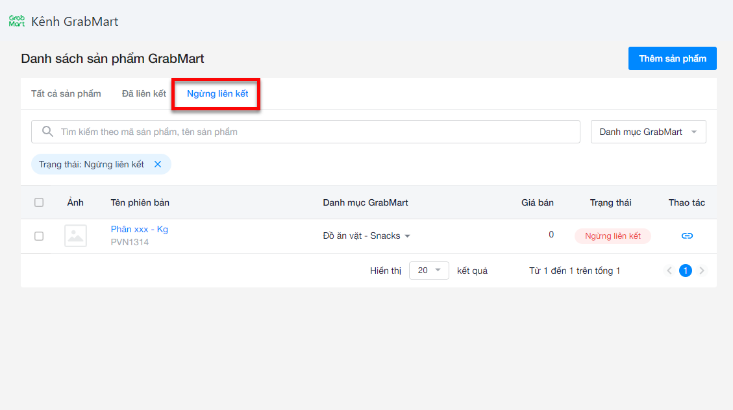Click the Tên phiên bản column header
This screenshot has width=733, height=410.
click(140, 202)
